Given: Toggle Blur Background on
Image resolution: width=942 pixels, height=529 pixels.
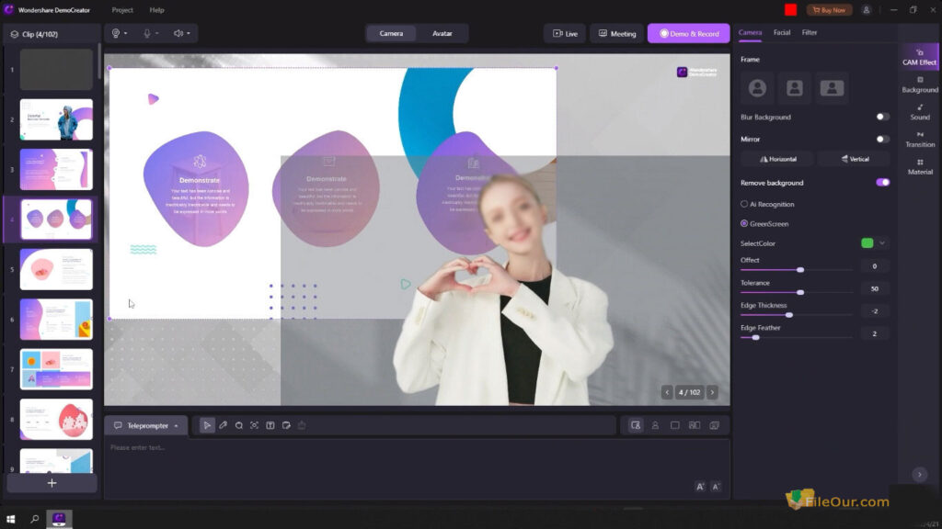Looking at the screenshot, I should pos(882,118).
